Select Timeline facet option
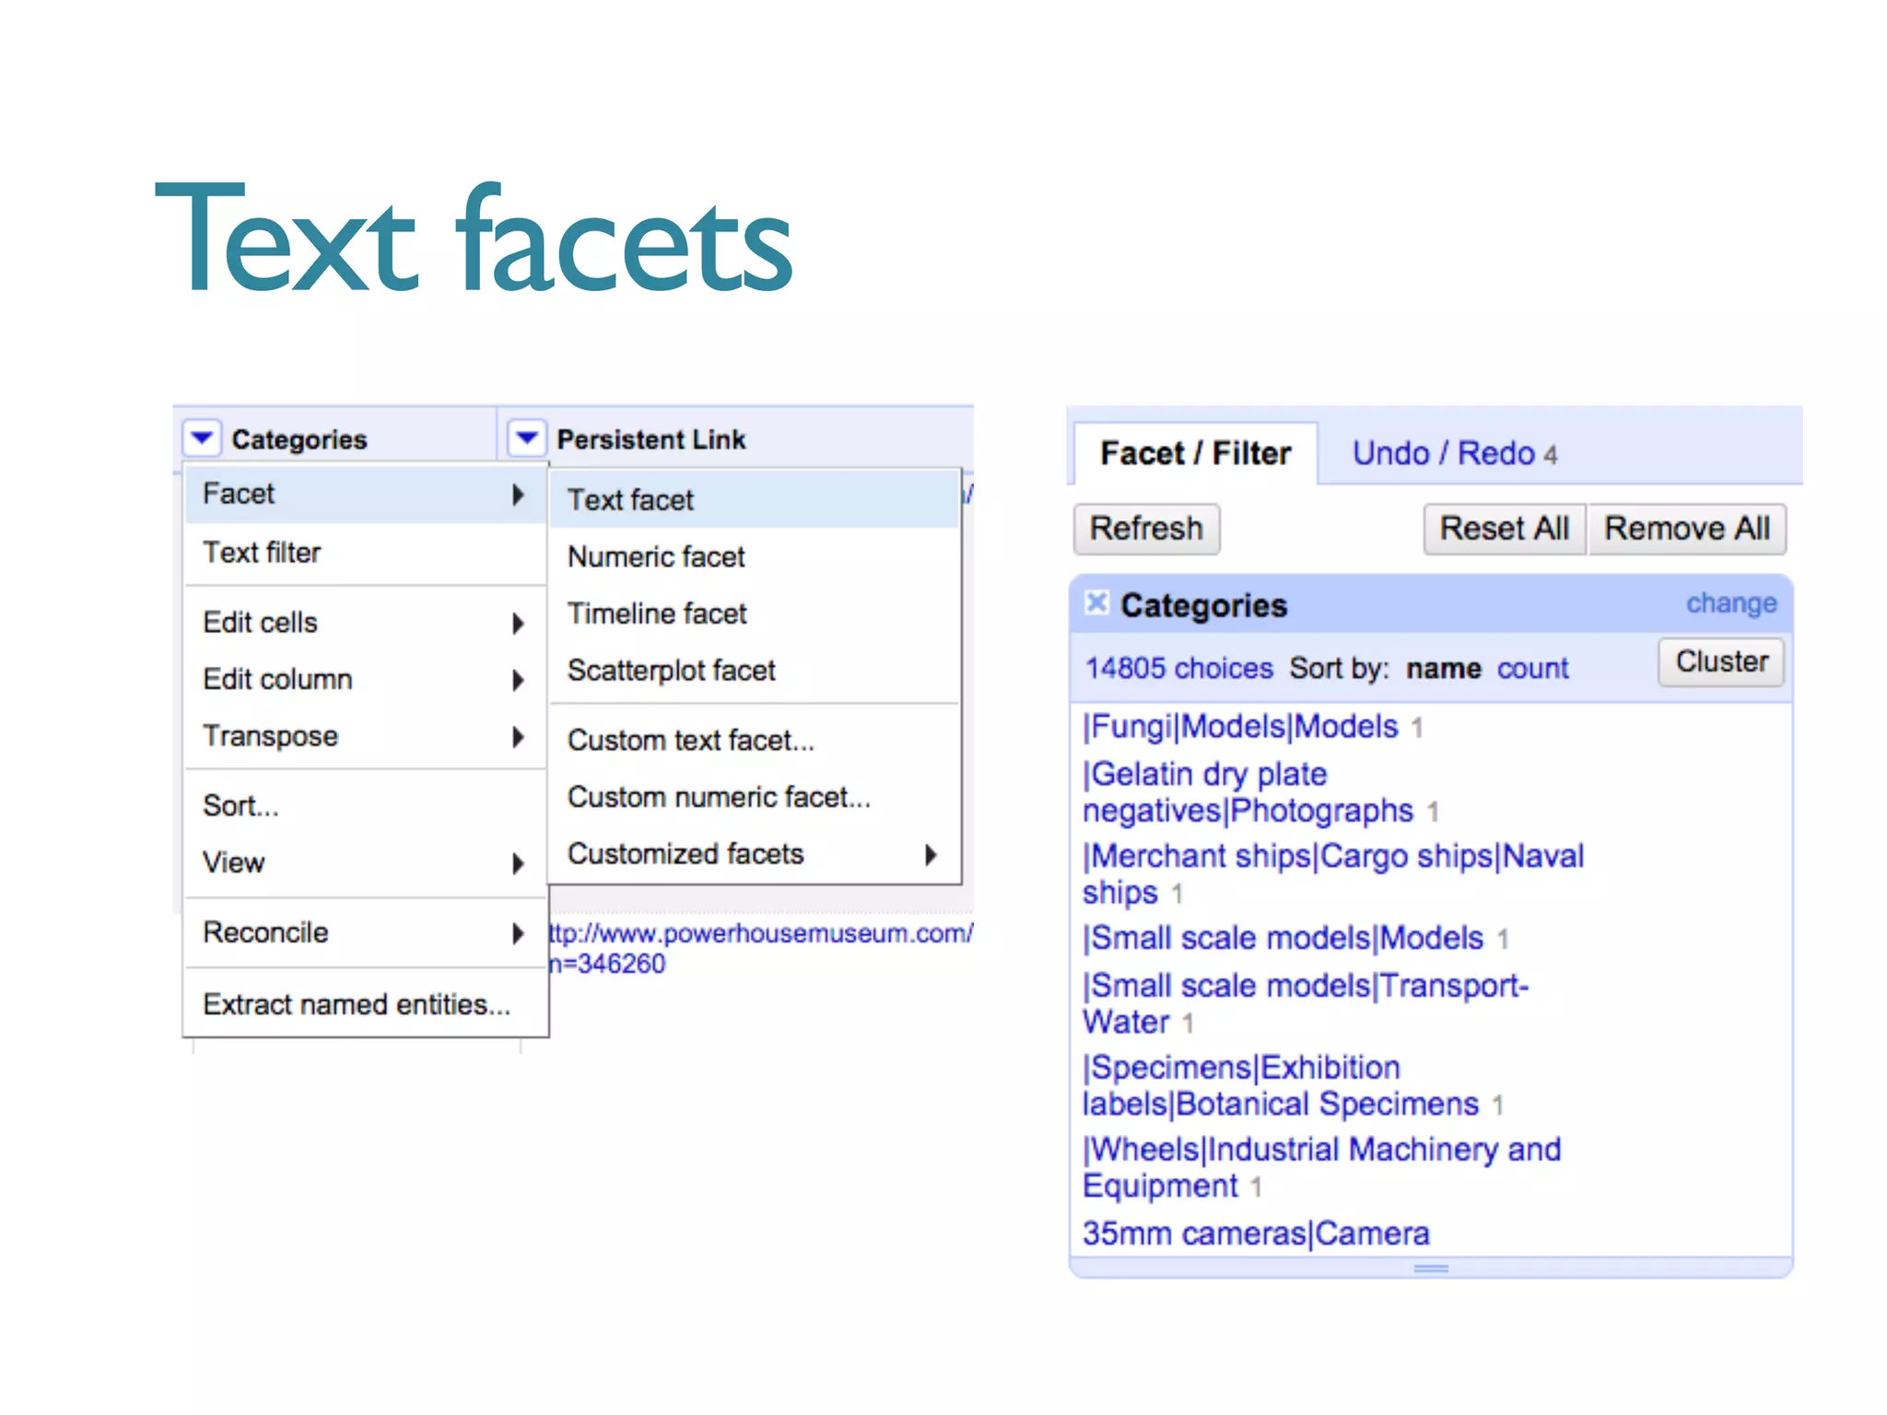This screenshot has width=1887, height=1415. coord(755,614)
